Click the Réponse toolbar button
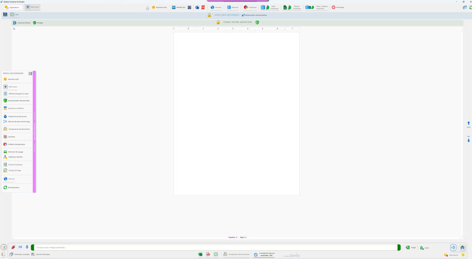The image size is (472, 259). click(233, 7)
